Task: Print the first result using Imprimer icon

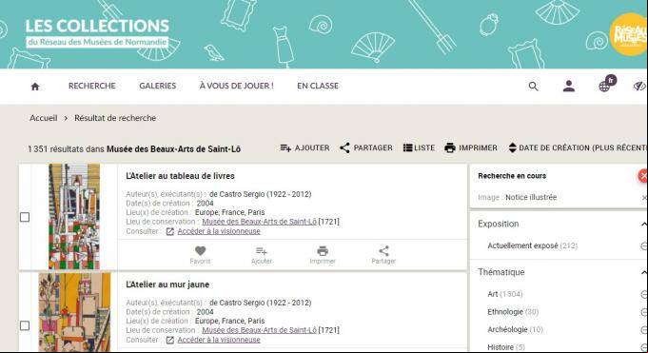Action: [x=323, y=255]
